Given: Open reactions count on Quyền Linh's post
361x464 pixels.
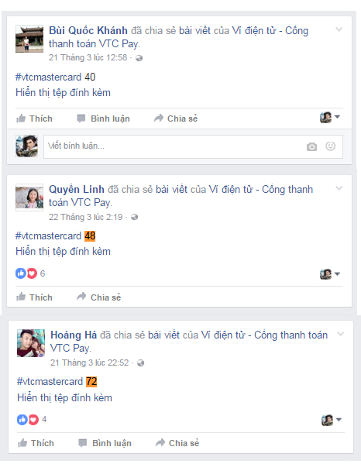Looking at the screenshot, I should click(x=30, y=273).
